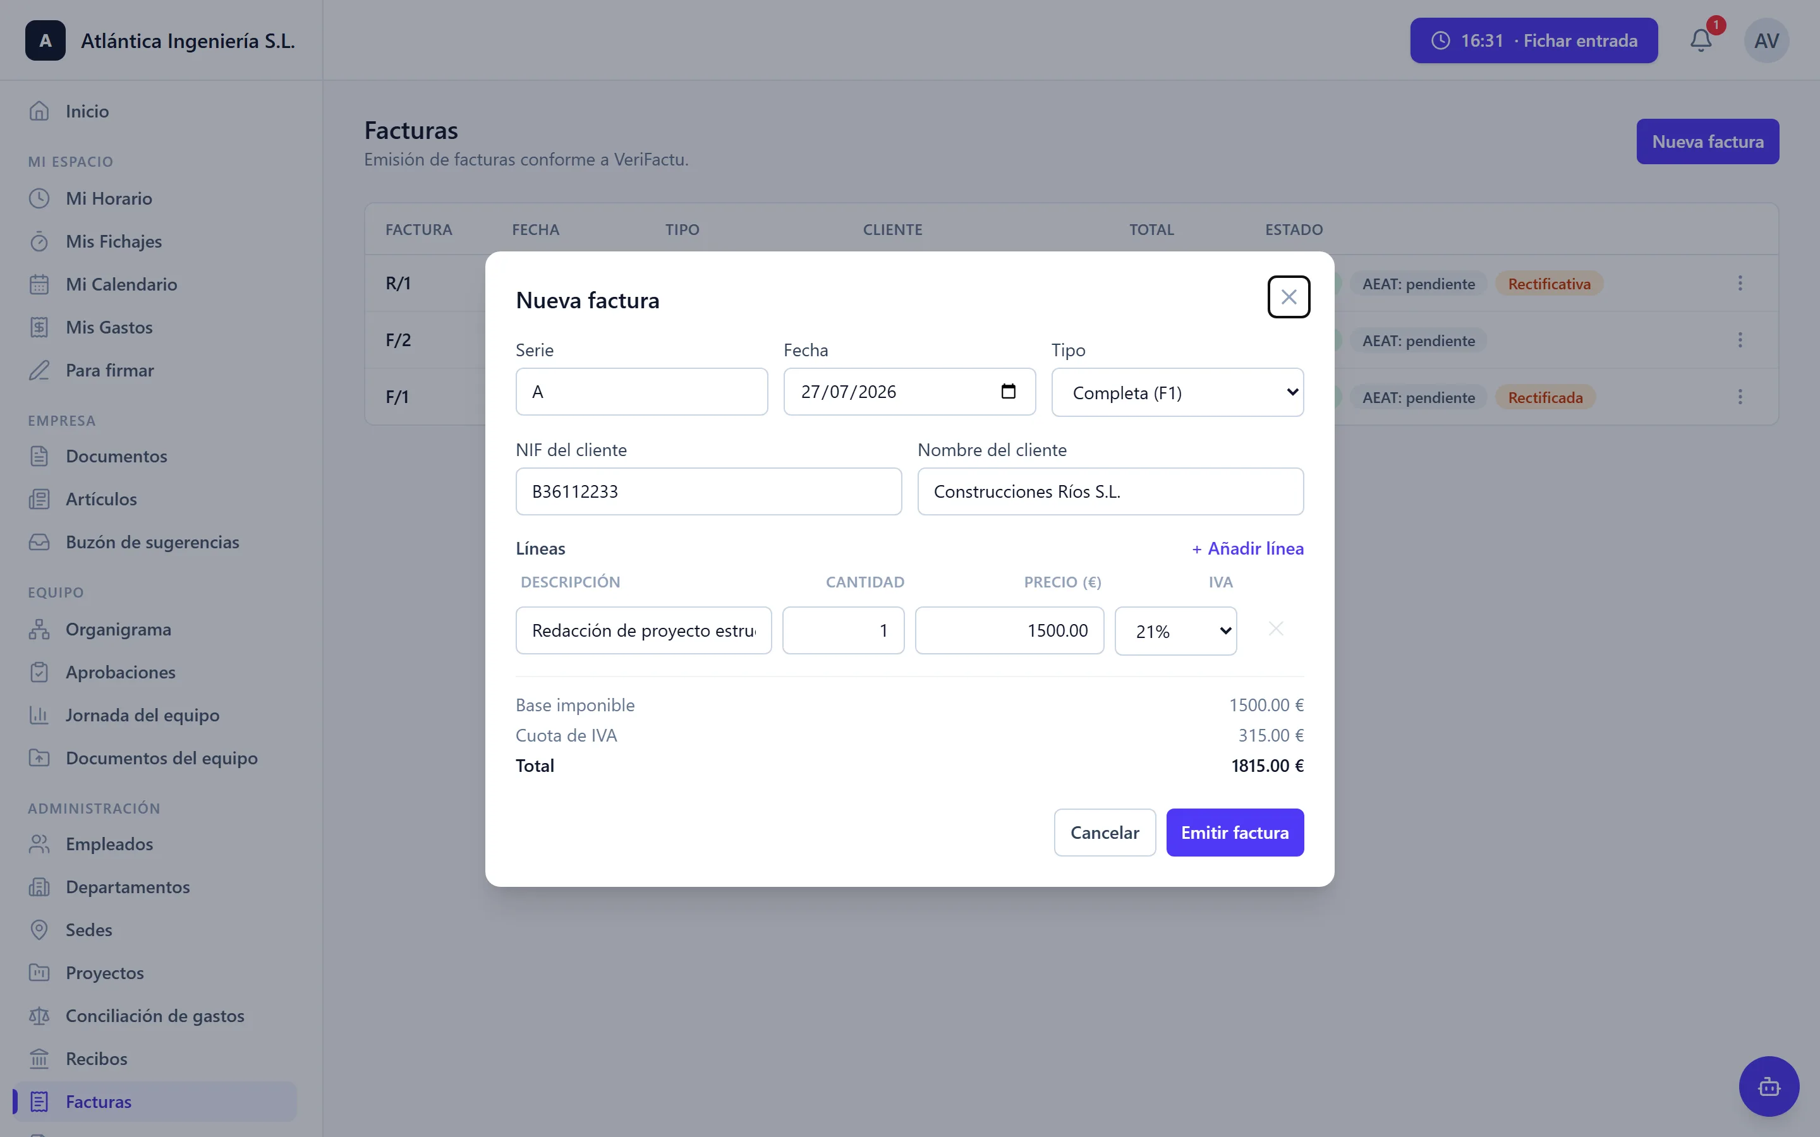Focus the line Descripción field
Viewport: 1820px width, 1137px height.
(644, 631)
